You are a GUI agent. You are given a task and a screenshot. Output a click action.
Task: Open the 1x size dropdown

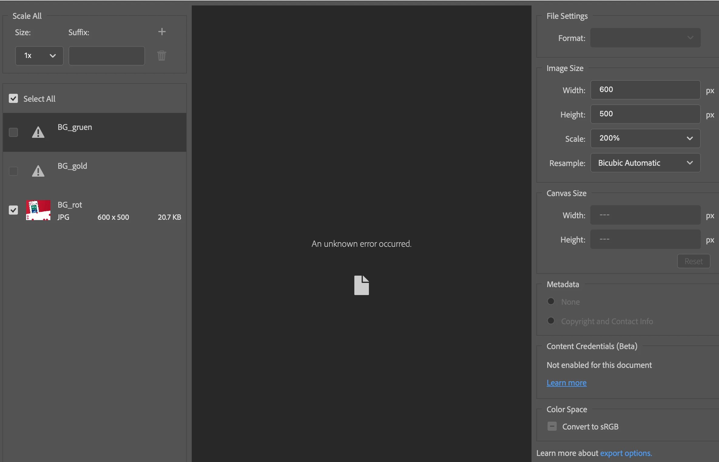pyautogui.click(x=39, y=56)
